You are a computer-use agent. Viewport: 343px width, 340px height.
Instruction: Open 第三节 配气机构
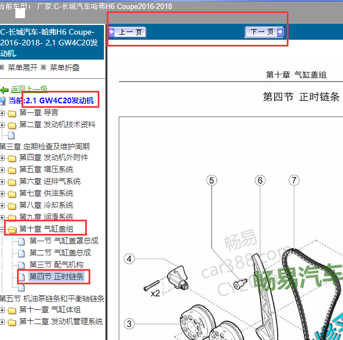tap(56, 265)
